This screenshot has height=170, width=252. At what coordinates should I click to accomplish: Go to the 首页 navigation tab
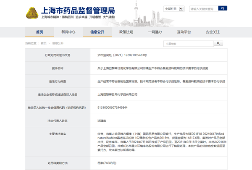[39, 32]
